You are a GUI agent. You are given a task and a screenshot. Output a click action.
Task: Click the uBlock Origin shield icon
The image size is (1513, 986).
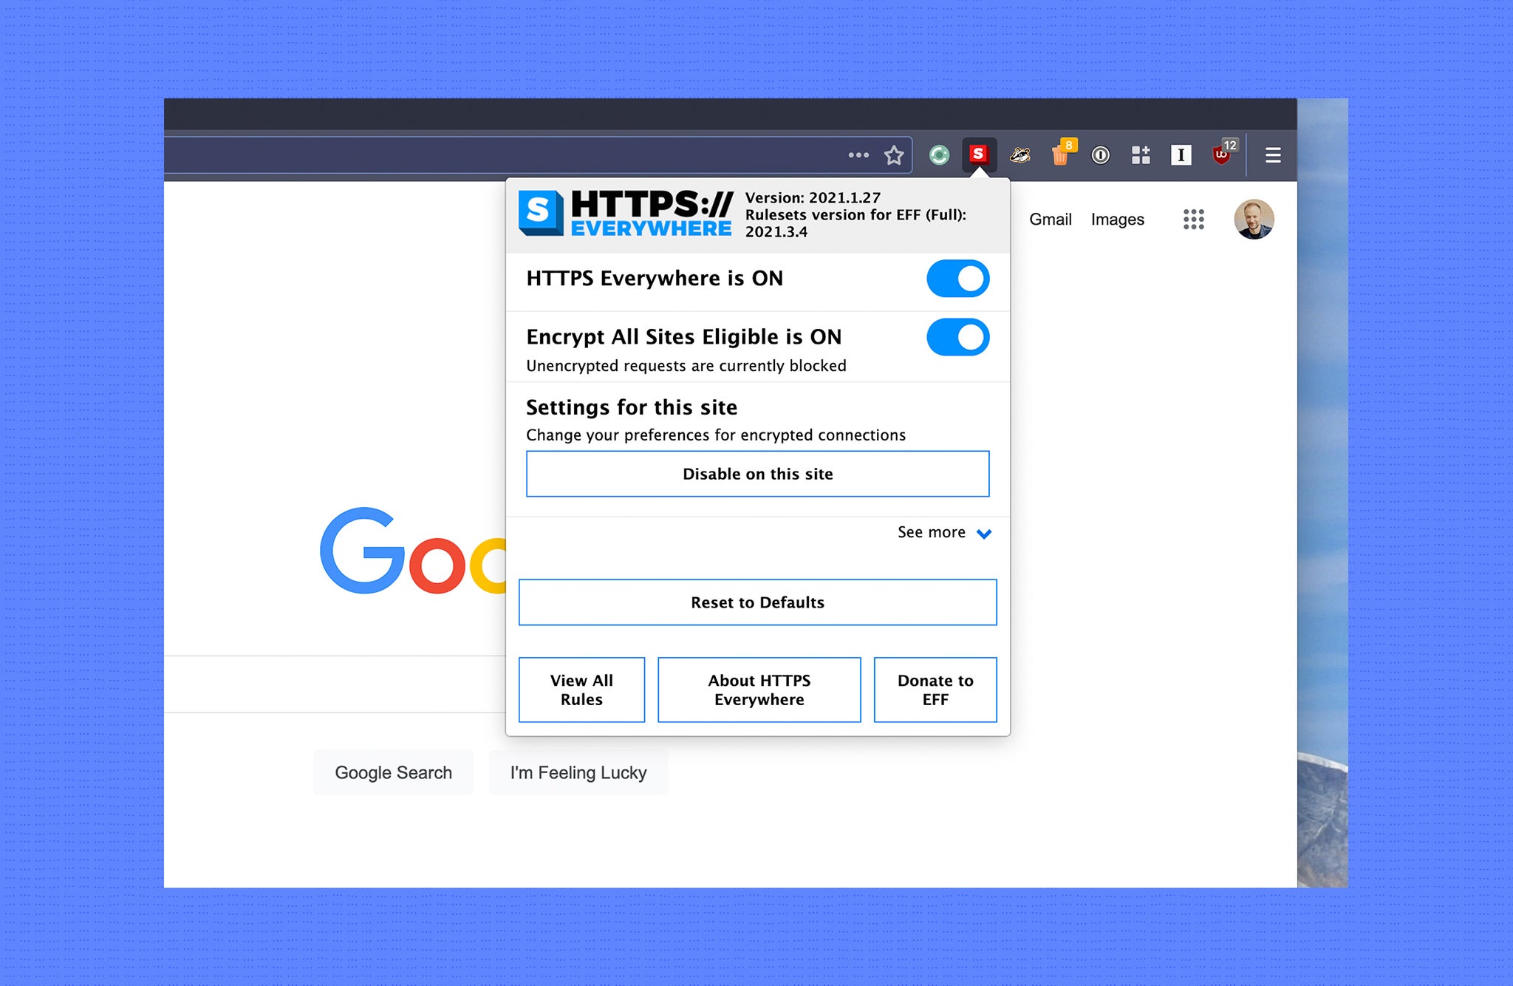[1221, 154]
